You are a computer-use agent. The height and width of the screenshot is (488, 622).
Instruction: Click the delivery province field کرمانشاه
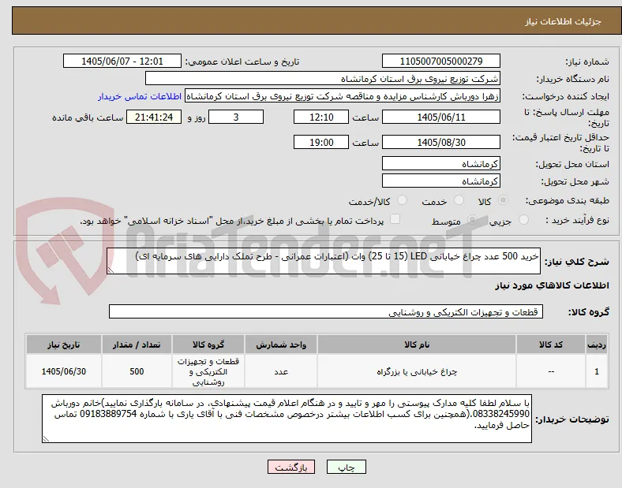pos(440,163)
